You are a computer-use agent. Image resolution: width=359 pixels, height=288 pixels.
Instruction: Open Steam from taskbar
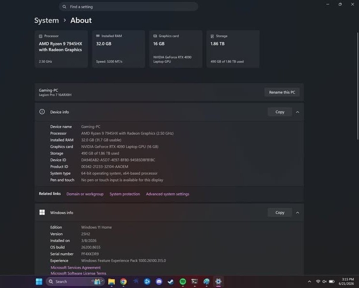point(171,282)
